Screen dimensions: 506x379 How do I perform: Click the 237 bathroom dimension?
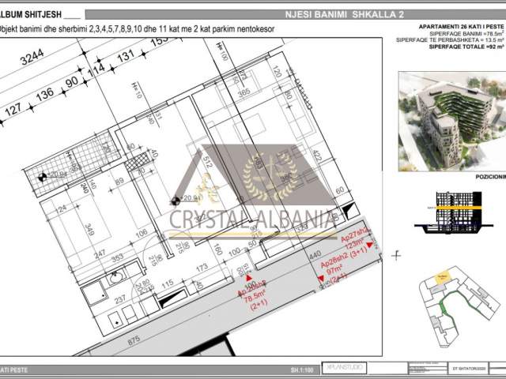coord(119,299)
